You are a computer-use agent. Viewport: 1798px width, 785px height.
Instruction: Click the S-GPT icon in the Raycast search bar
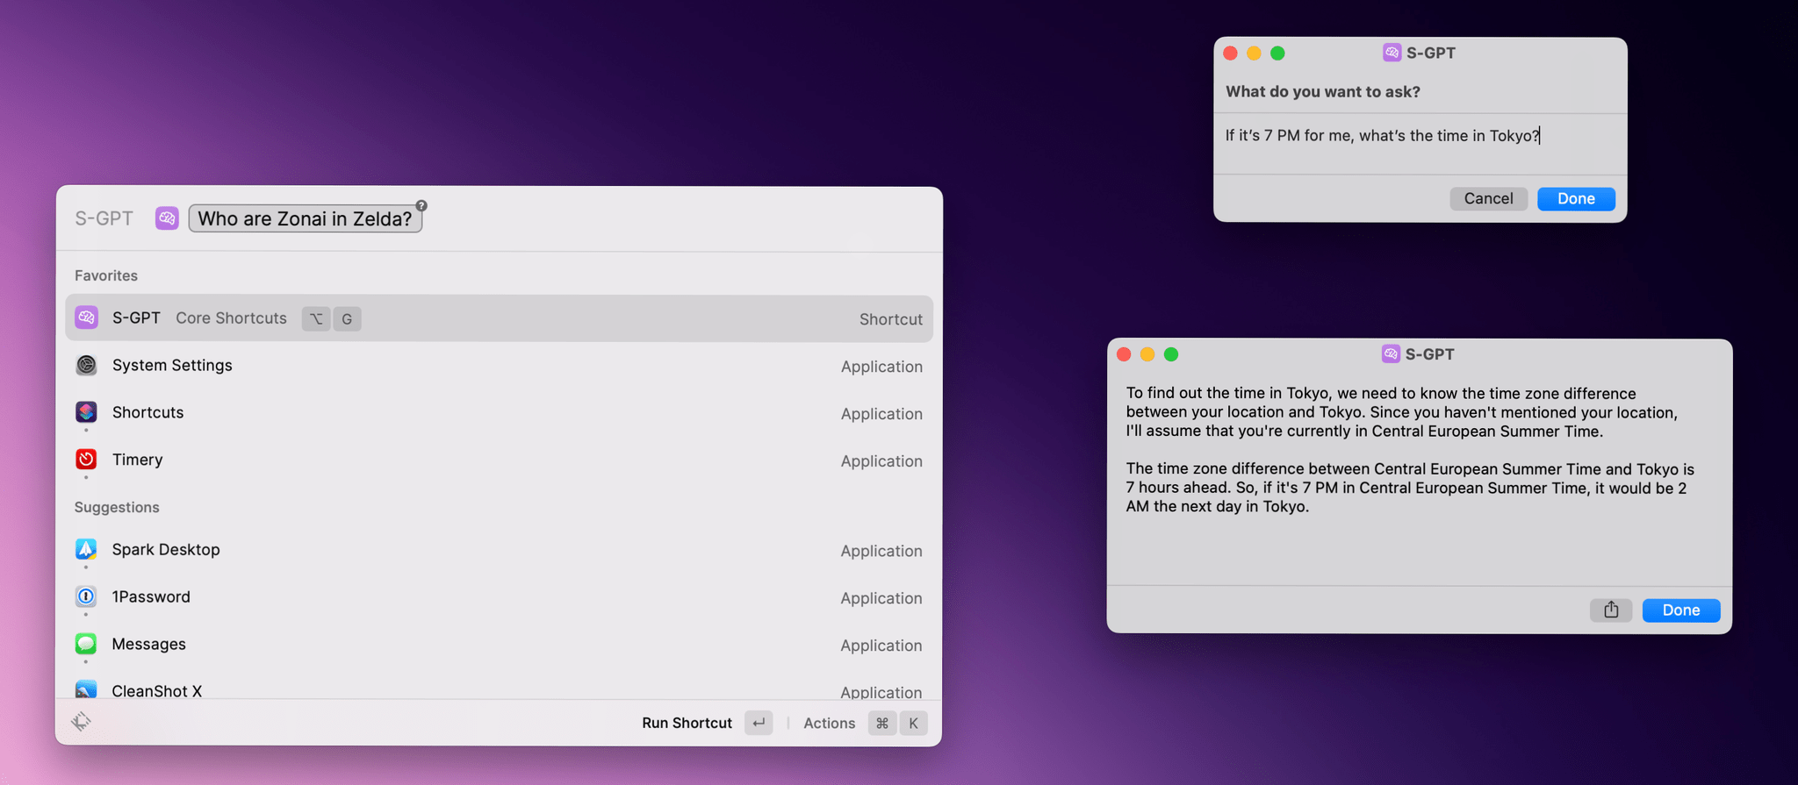167,218
